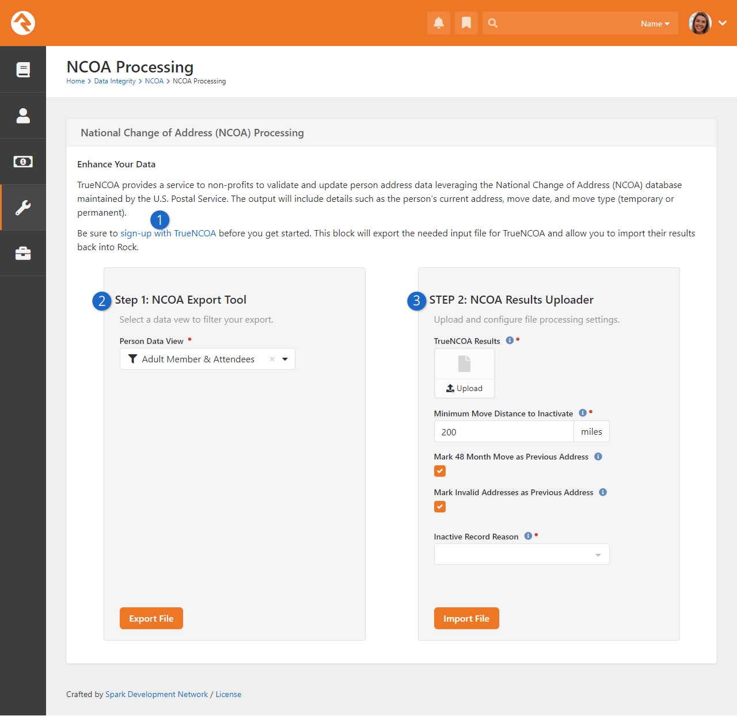
Task: Clear the Adult Member & Attendees selection
Action: [272, 359]
